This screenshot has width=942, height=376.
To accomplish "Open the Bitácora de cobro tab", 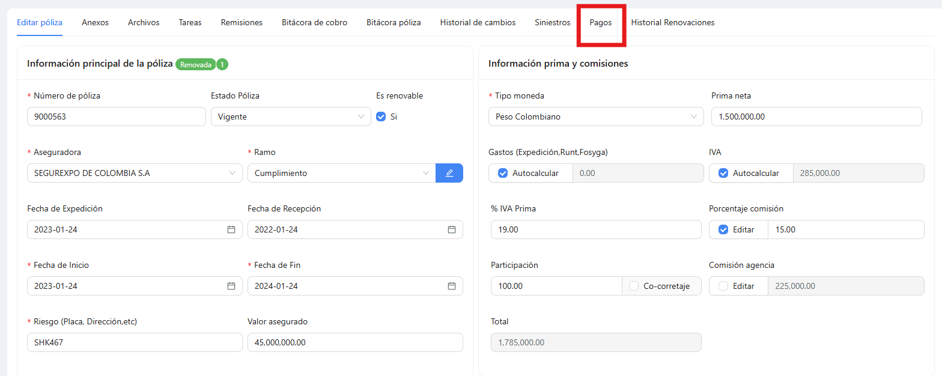I will pos(314,22).
